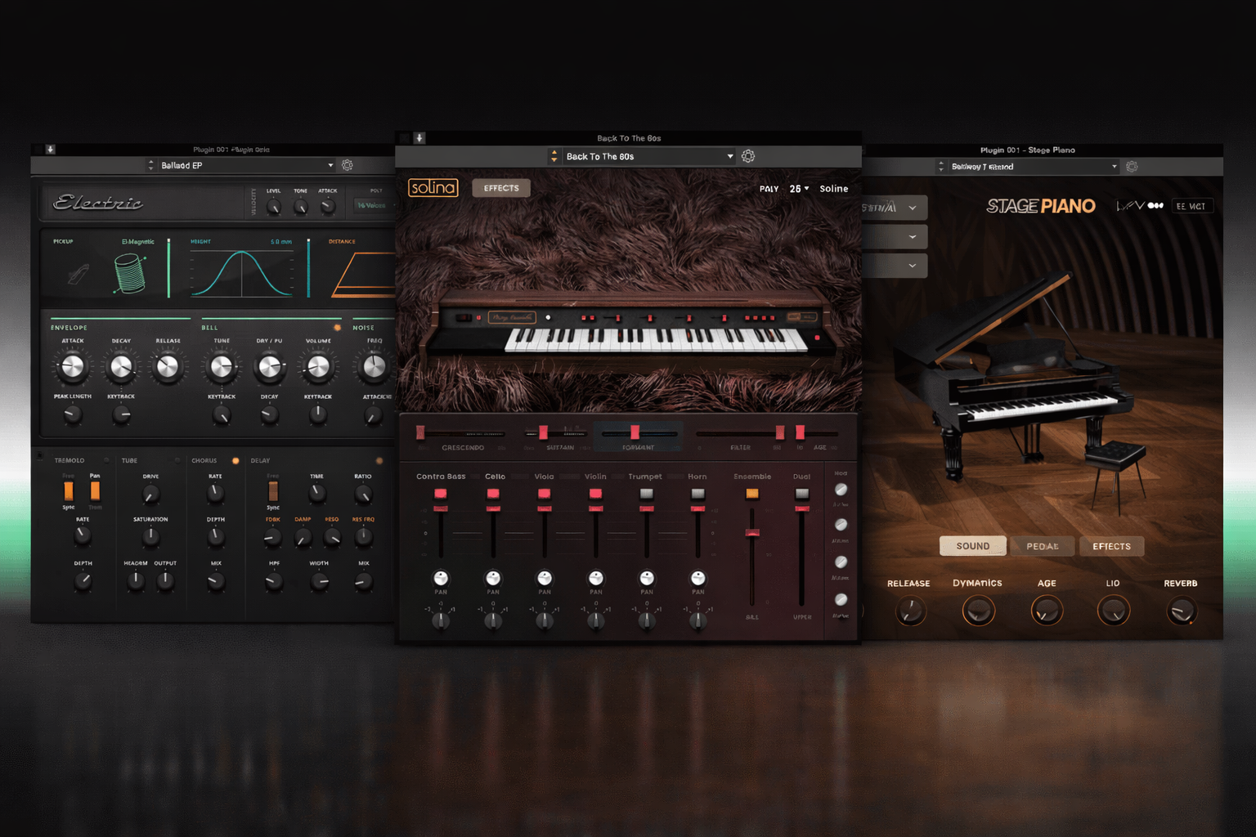
Task: Expand the Poly voices dropdown showing 26
Action: point(797,188)
